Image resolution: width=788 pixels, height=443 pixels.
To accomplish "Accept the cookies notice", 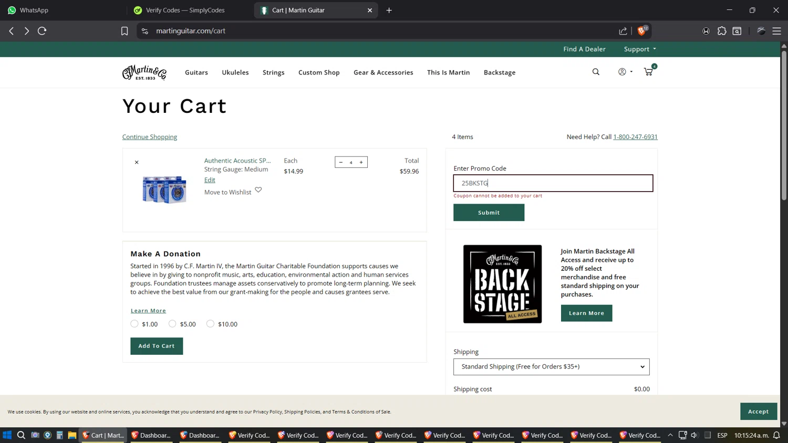I will point(759,412).
